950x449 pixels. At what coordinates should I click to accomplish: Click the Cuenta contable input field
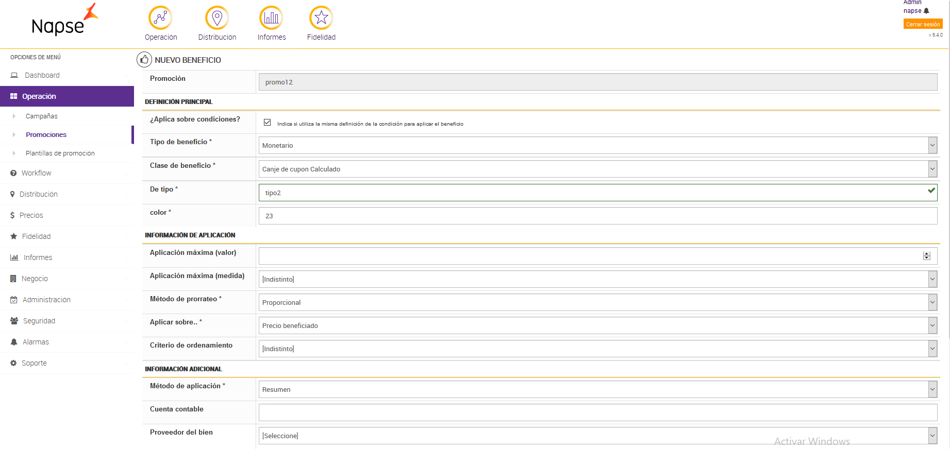tap(597, 412)
